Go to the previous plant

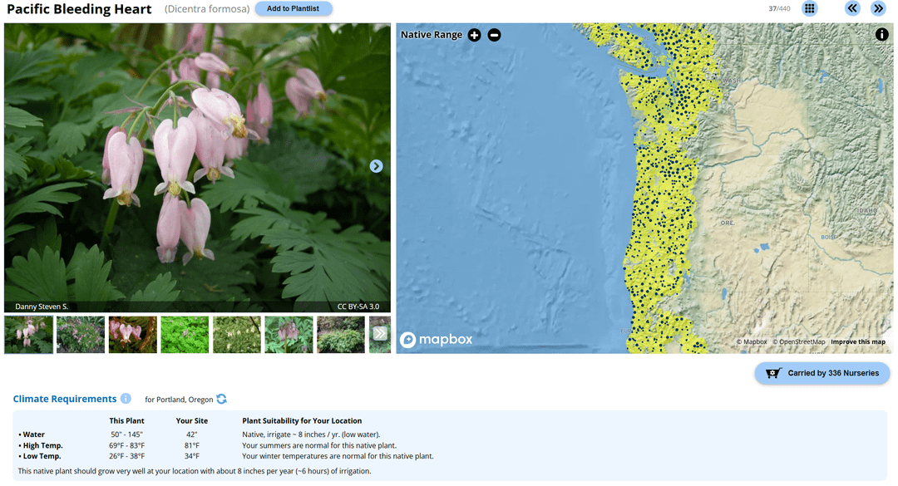coord(852,9)
